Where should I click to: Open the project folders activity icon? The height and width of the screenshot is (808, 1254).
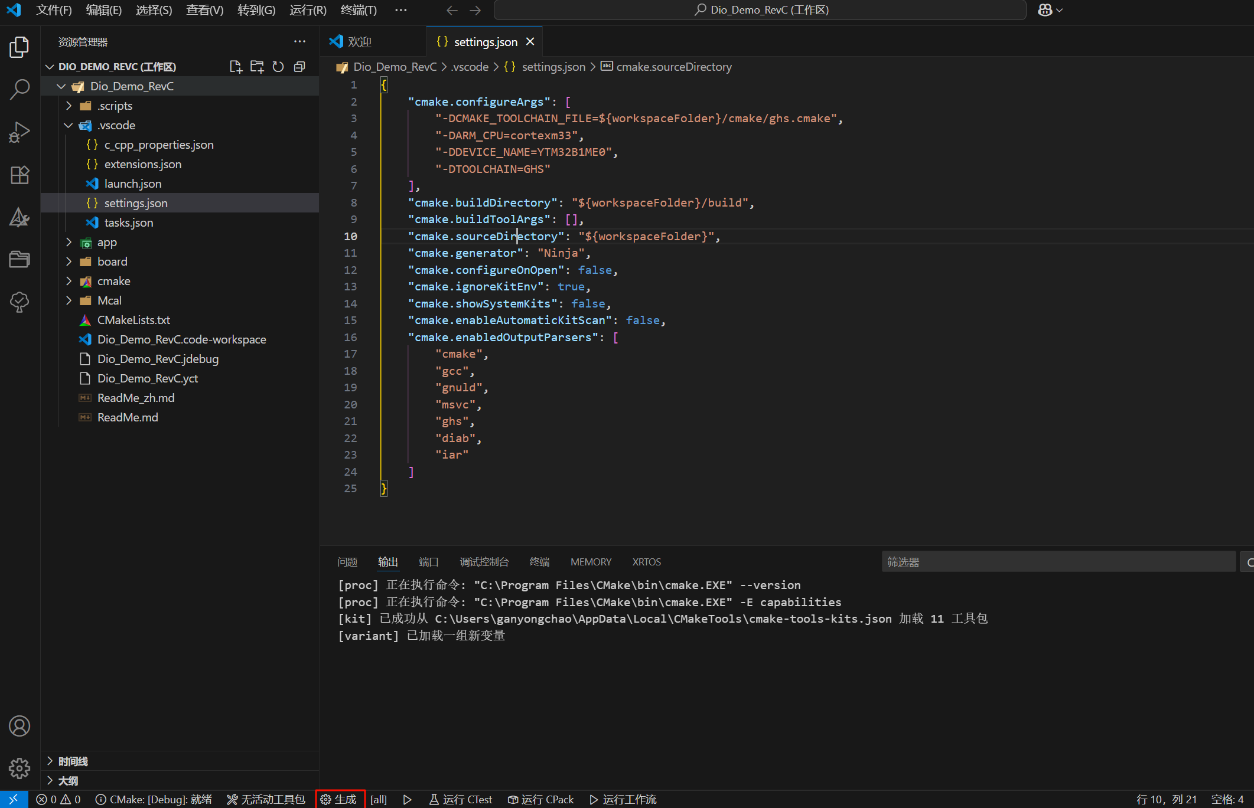[x=19, y=260]
